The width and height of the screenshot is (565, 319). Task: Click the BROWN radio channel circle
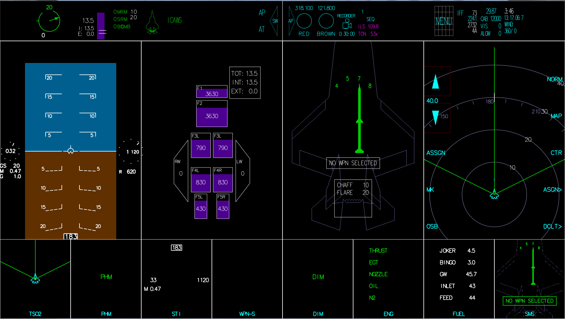[326, 21]
